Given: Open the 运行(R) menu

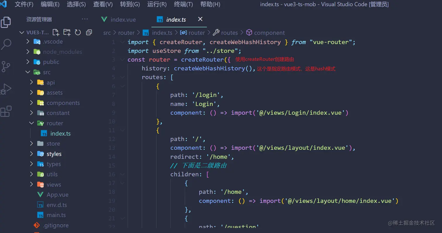Looking at the screenshot, I should (157, 4).
